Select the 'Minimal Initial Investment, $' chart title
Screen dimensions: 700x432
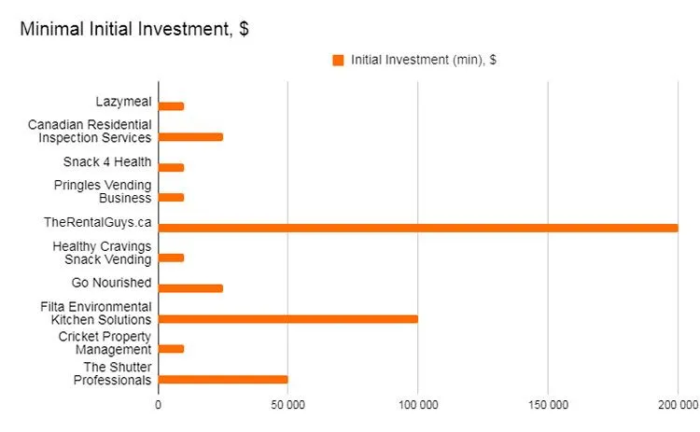click(x=134, y=29)
